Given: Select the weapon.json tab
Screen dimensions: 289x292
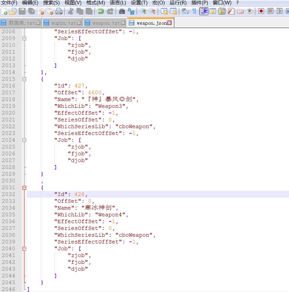Looking at the screenshot, I should (x=150, y=23).
